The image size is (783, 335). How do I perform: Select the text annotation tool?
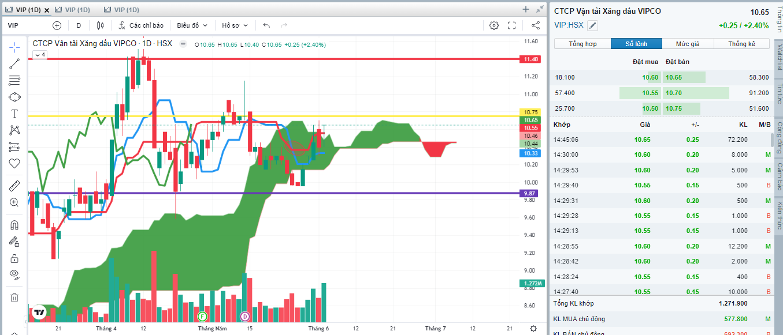[14, 114]
